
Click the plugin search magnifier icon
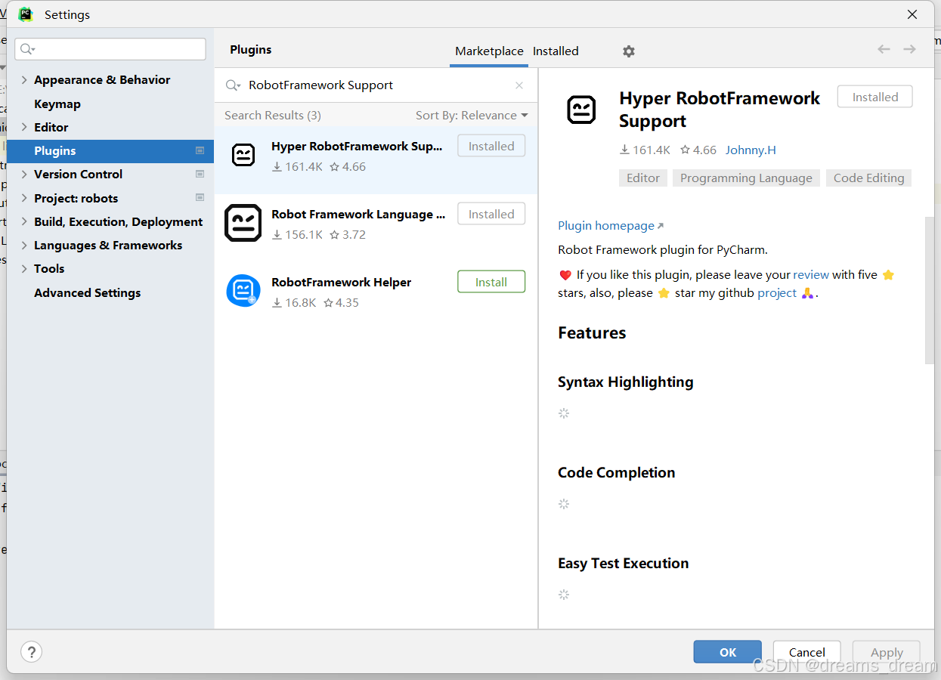click(x=233, y=85)
